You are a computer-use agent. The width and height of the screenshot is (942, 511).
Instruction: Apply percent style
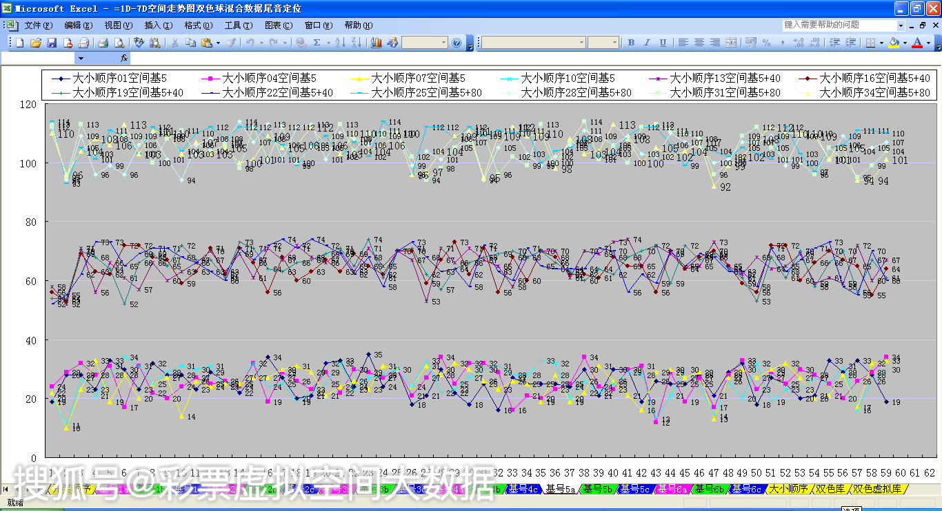[x=766, y=42]
